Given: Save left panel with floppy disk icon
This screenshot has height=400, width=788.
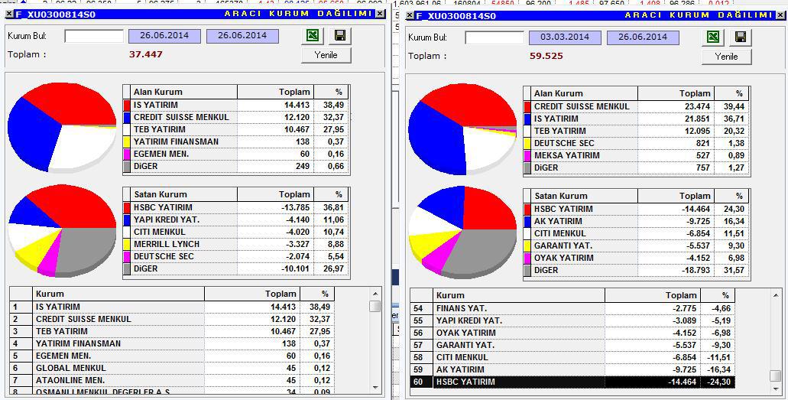Looking at the screenshot, I should coord(340,36).
